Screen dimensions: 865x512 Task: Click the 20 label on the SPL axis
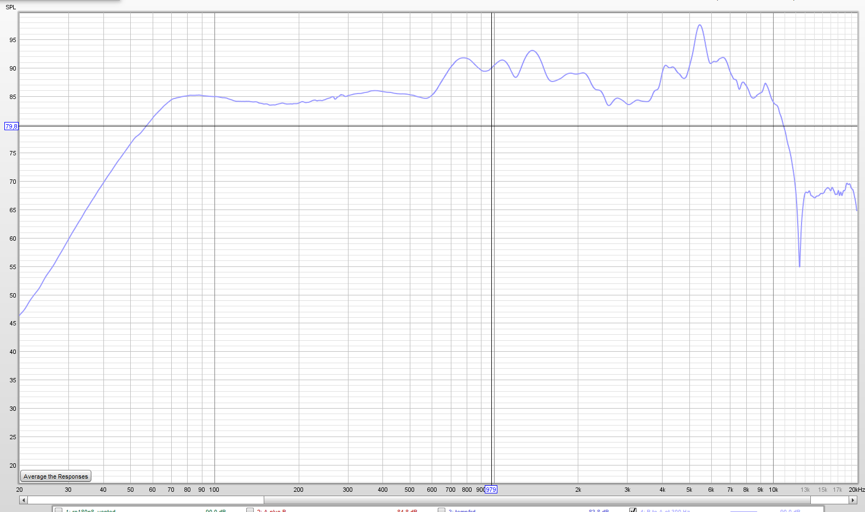click(x=13, y=466)
